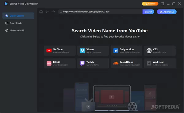Click www.vimeo.com link text
Screen dimensions: 184x113
[94, 52]
